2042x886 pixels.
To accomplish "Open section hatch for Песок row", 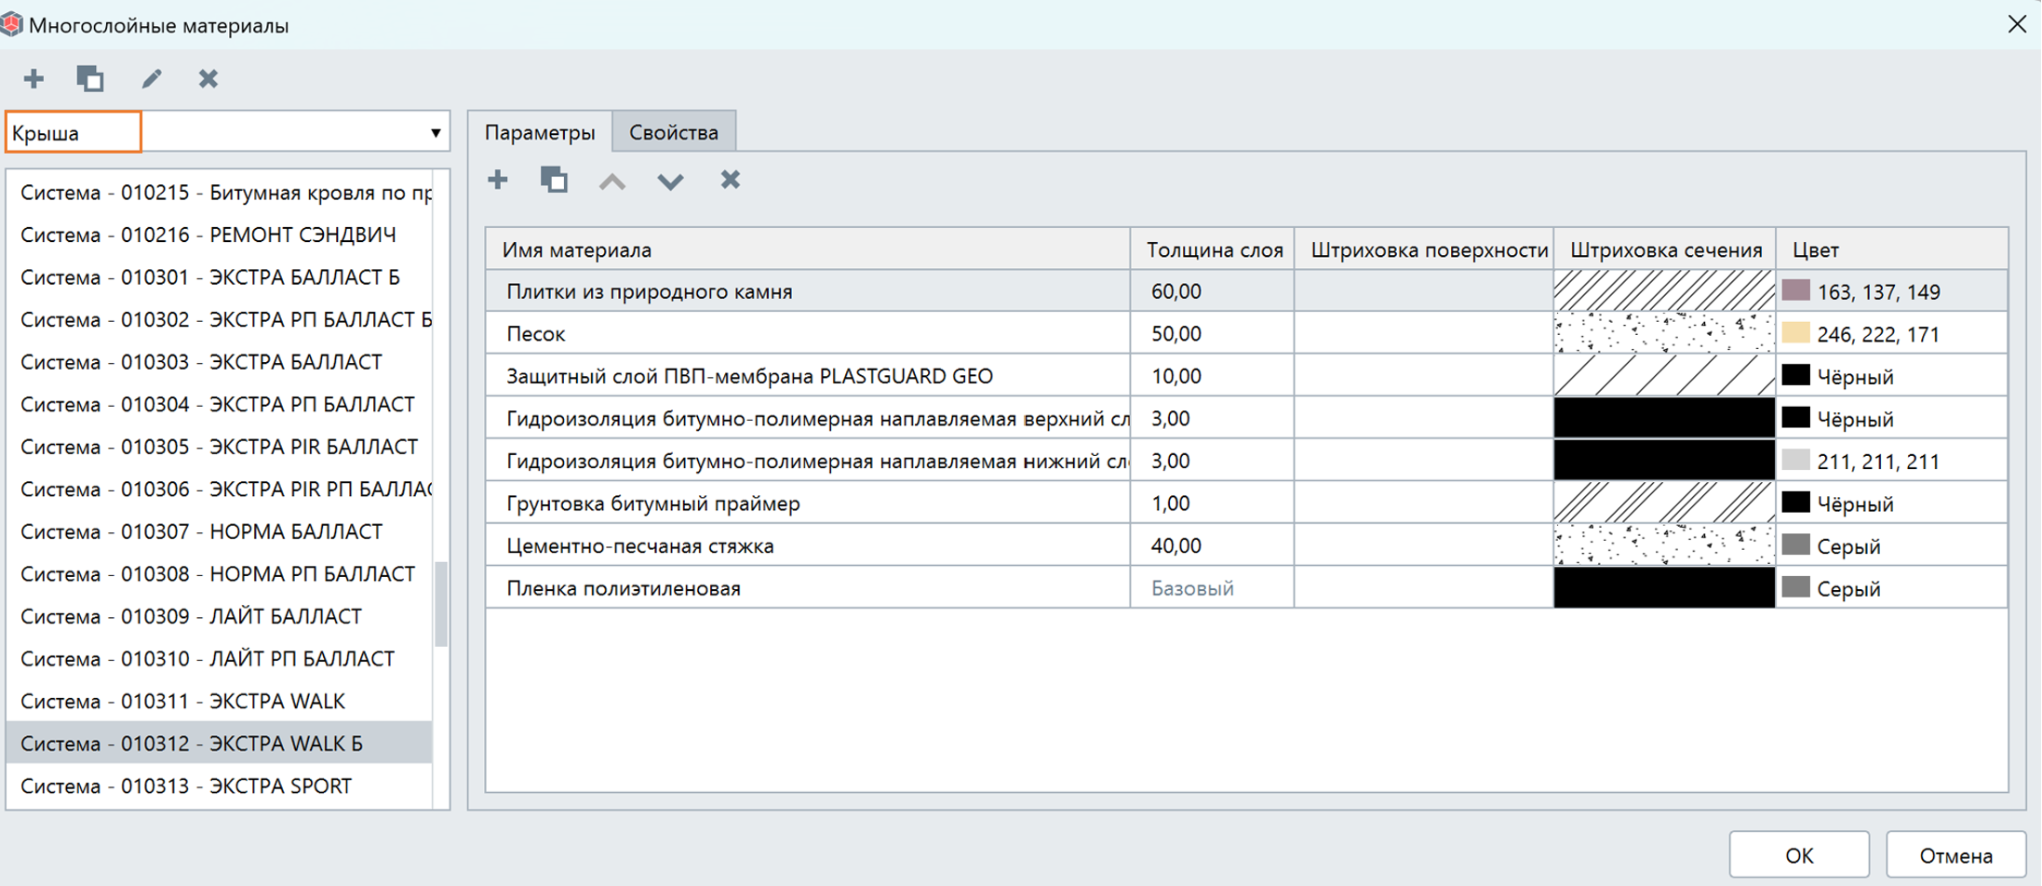I will pyautogui.click(x=1664, y=332).
